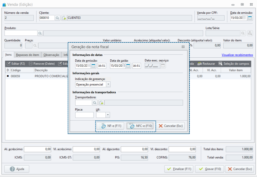Open Data de saída calendar picker
Screen dimensions: 257x177
(x=128, y=66)
